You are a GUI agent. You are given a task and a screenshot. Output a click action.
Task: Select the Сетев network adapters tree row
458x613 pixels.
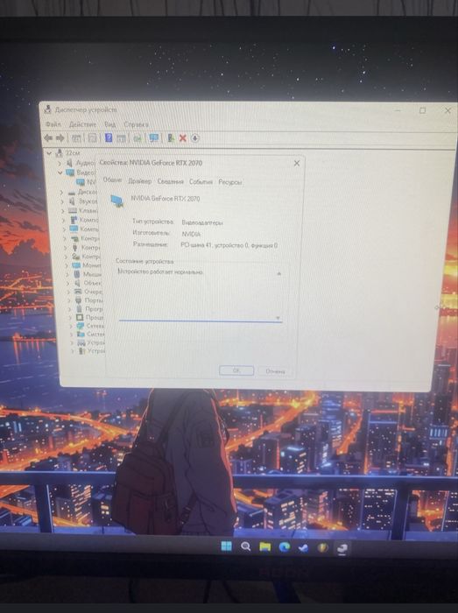(91, 326)
